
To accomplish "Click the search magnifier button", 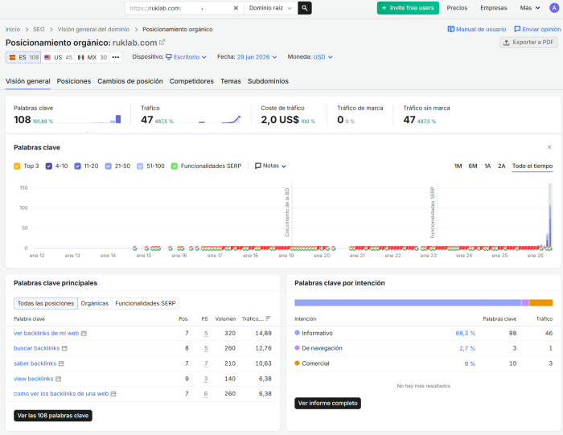I will point(305,8).
